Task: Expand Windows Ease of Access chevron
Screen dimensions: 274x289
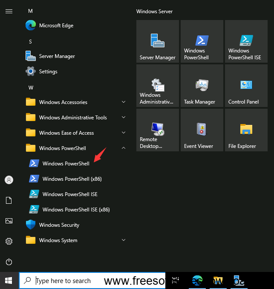Action: point(124,133)
